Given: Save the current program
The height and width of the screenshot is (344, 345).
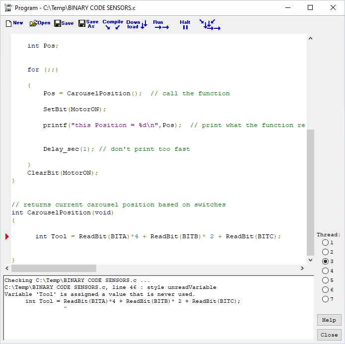Looking at the screenshot, I should 64,23.
